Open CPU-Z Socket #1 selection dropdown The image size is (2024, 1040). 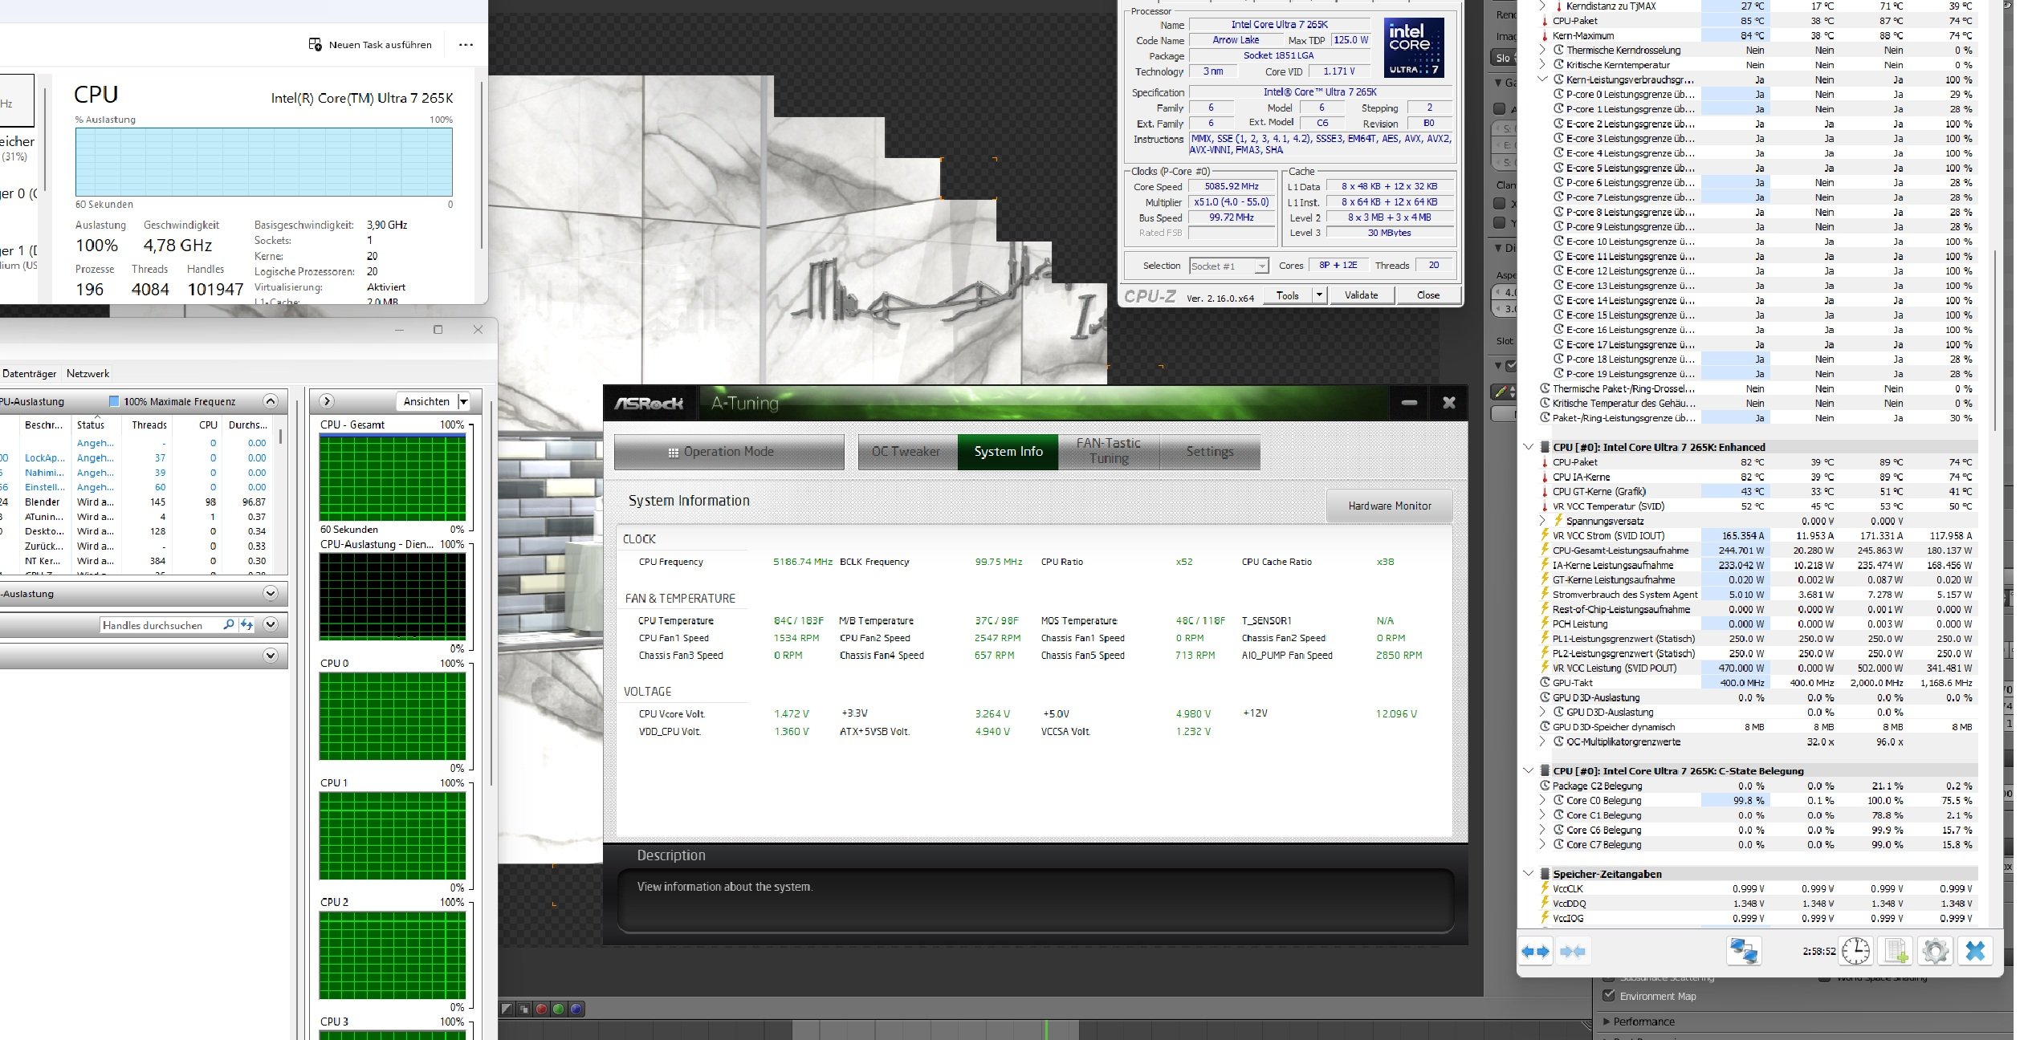1261,266
